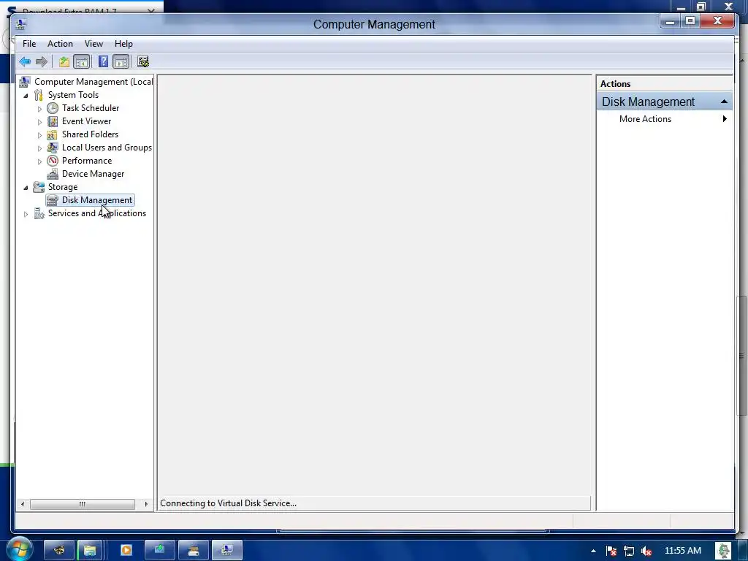
Task: Expand Services and Applications node
Action: [x=26, y=214]
